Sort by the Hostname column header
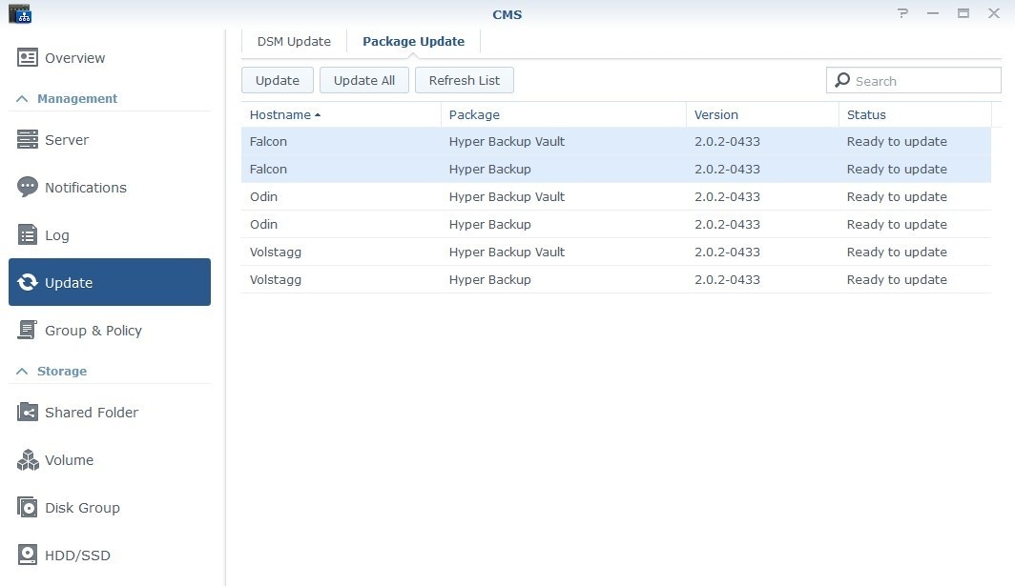This screenshot has width=1015, height=586. [341, 114]
